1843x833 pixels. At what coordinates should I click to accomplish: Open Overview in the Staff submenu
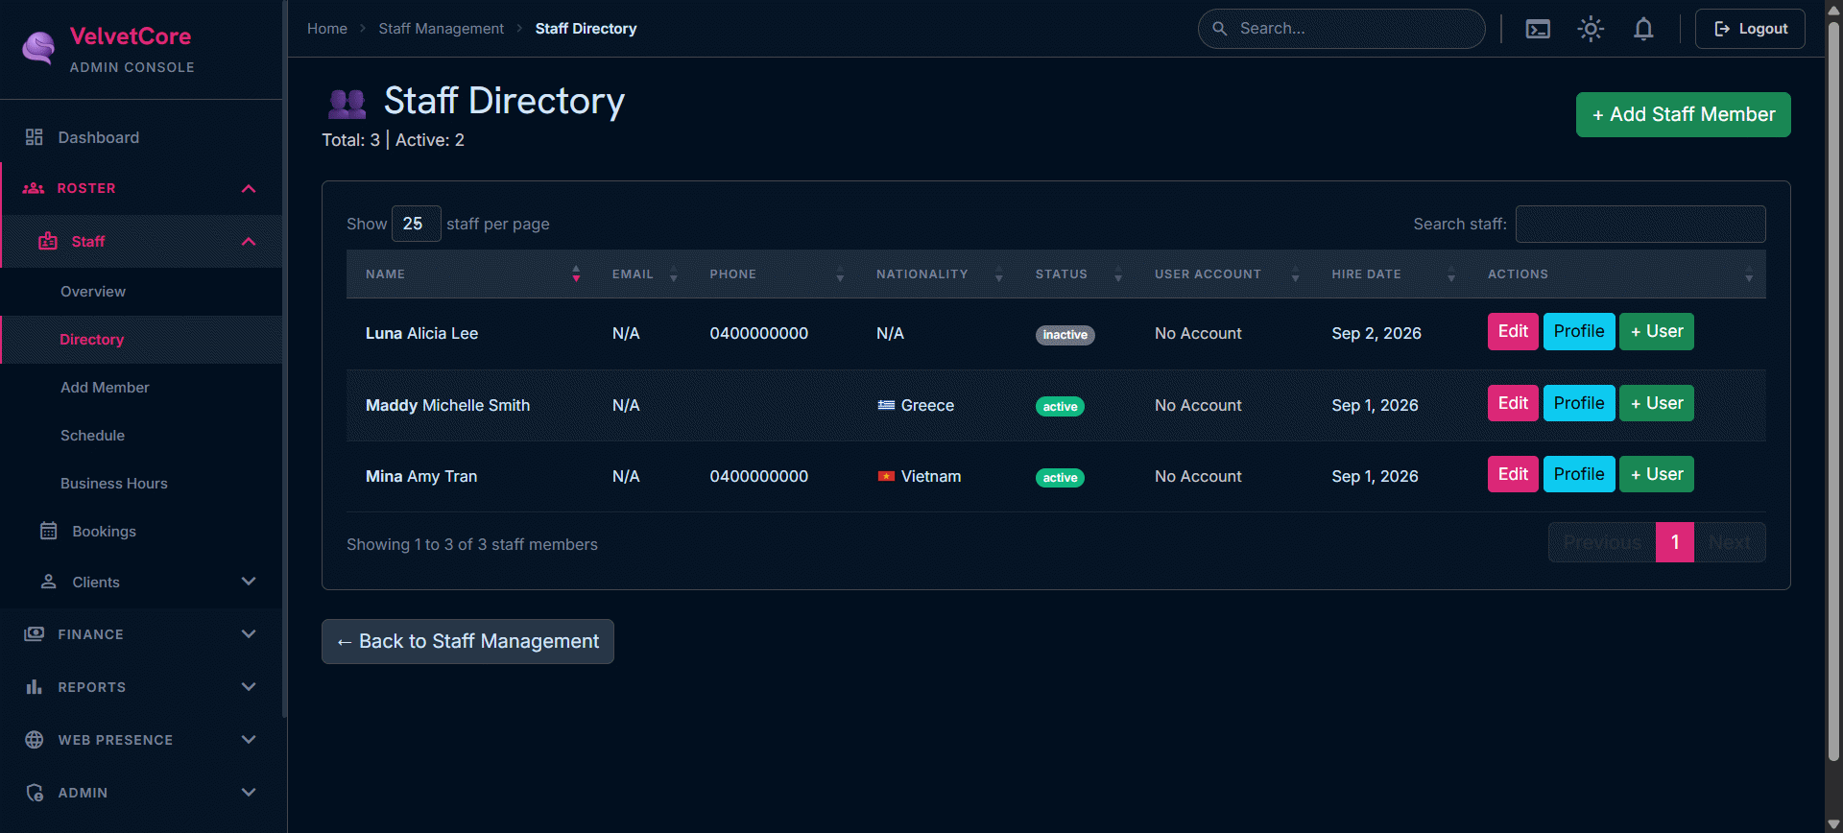pyautogui.click(x=93, y=292)
